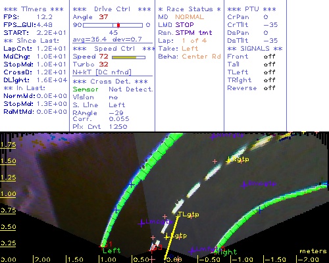329x263 pixels.
Task: Click the red Angle slider indicator
Action: click(x=118, y=25)
